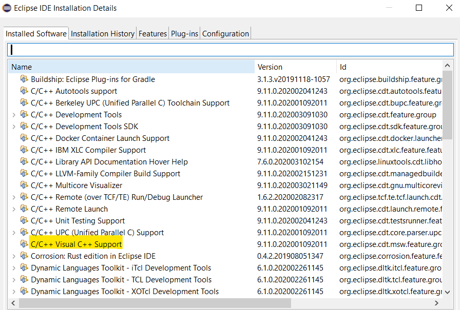This screenshot has height=310, width=460.
Task: Expand the C/C++ UPC Support node
Action: point(14,233)
